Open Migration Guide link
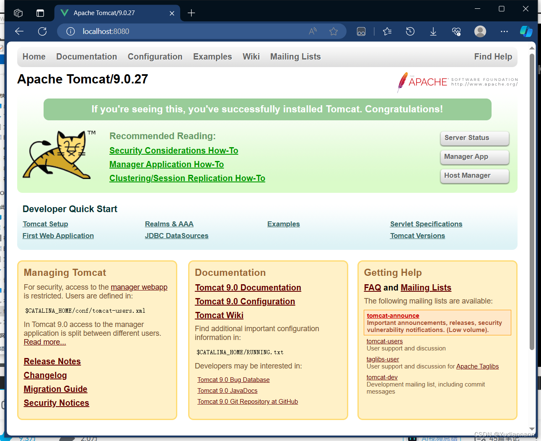Viewport: 541px width, 441px height. click(56, 389)
